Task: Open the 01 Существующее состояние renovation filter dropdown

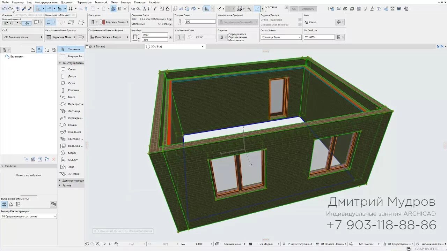Action: [29, 216]
